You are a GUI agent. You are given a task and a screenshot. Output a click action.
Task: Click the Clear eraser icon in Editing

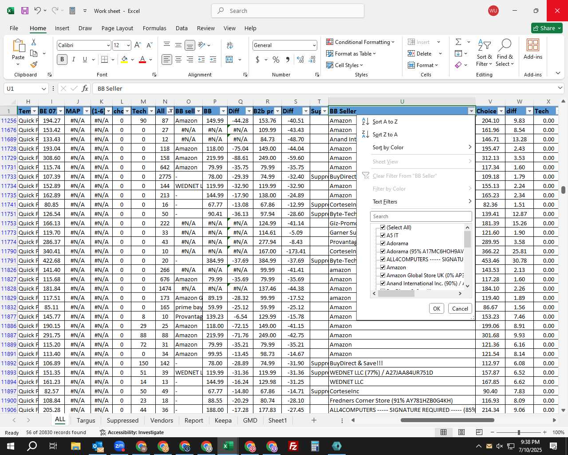(458, 65)
